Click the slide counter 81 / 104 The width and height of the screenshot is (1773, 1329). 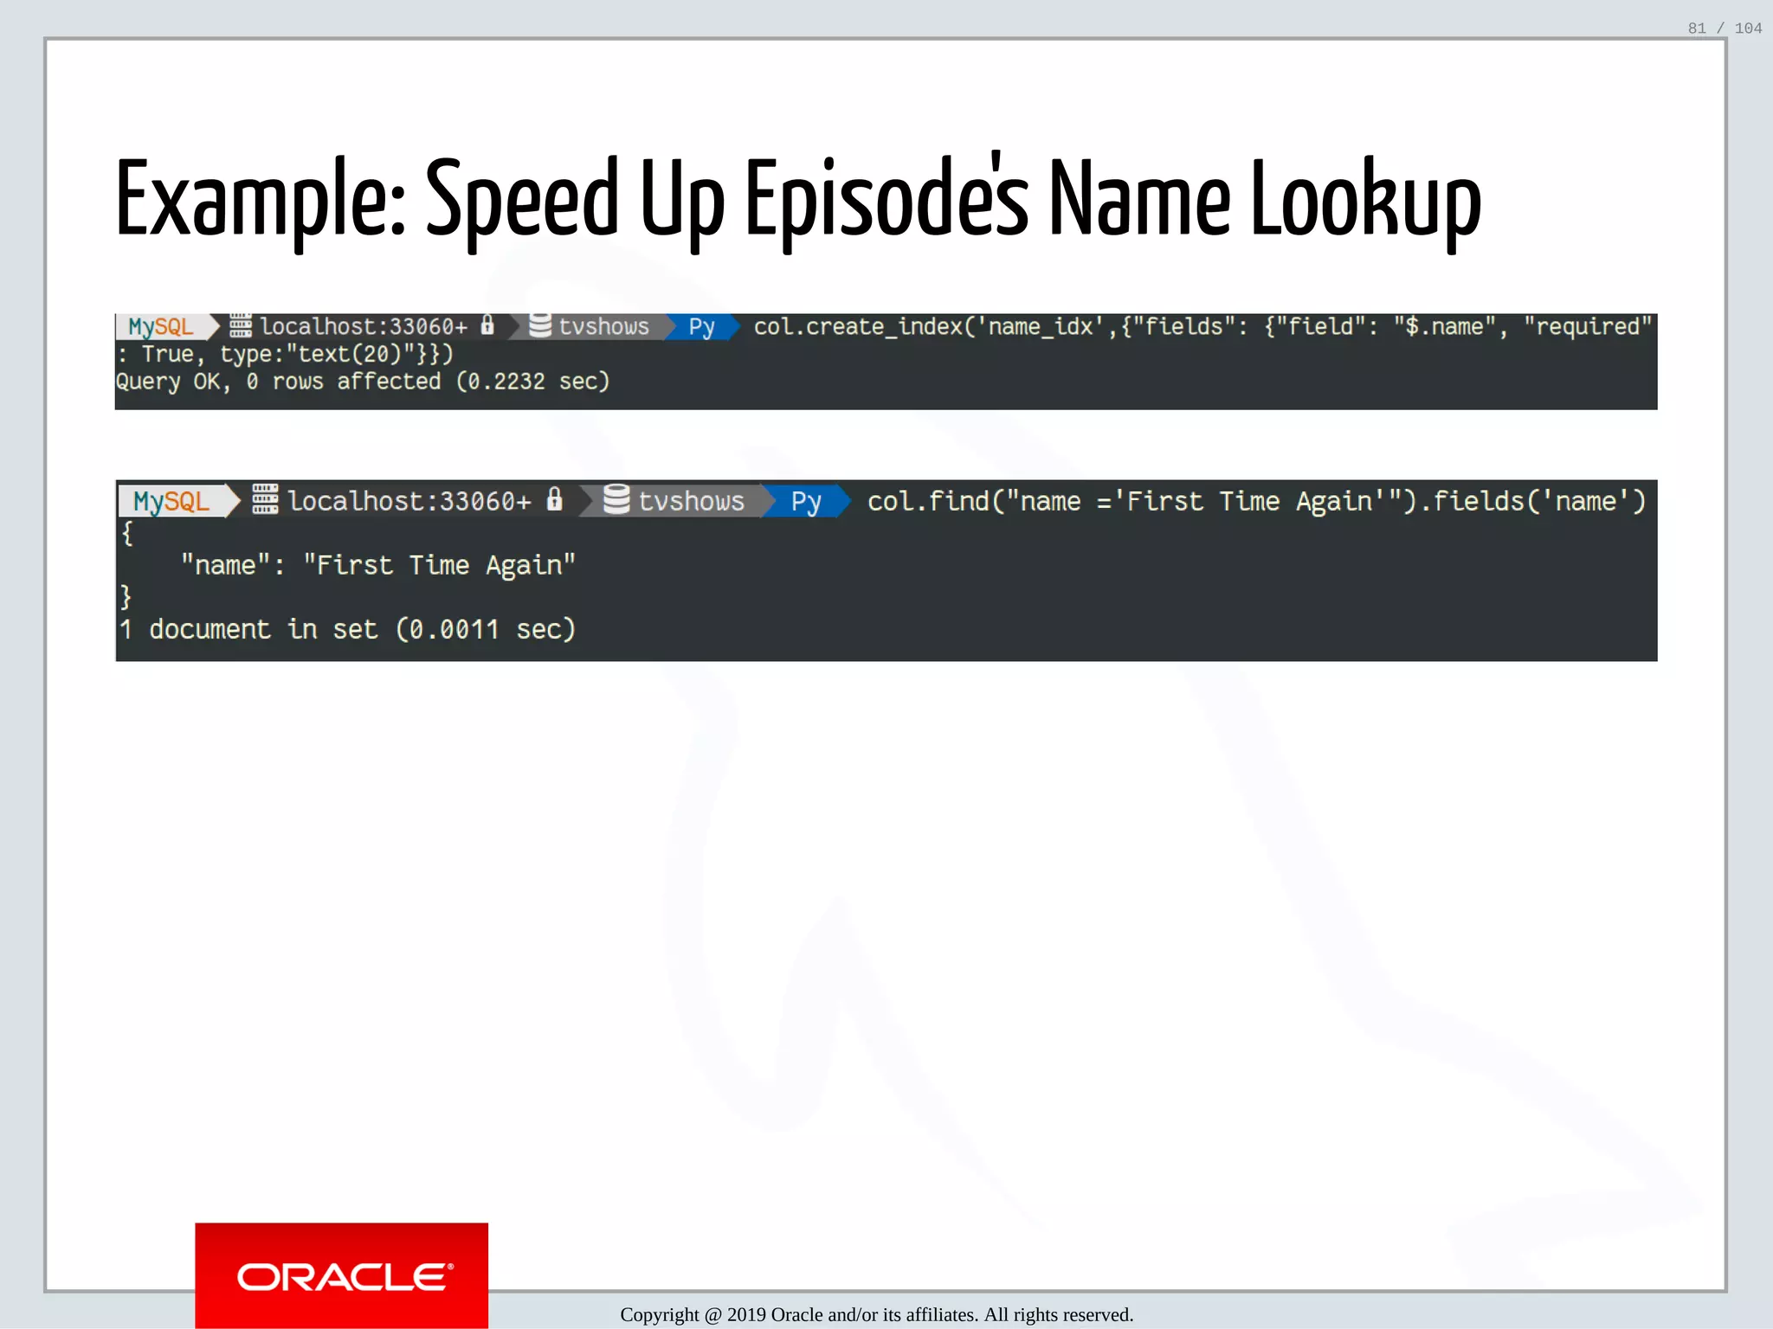(x=1725, y=29)
